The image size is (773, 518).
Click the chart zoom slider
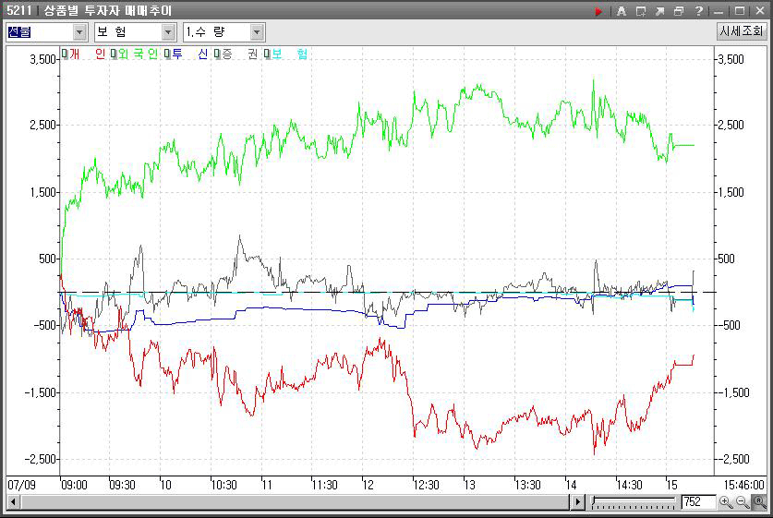(x=634, y=502)
